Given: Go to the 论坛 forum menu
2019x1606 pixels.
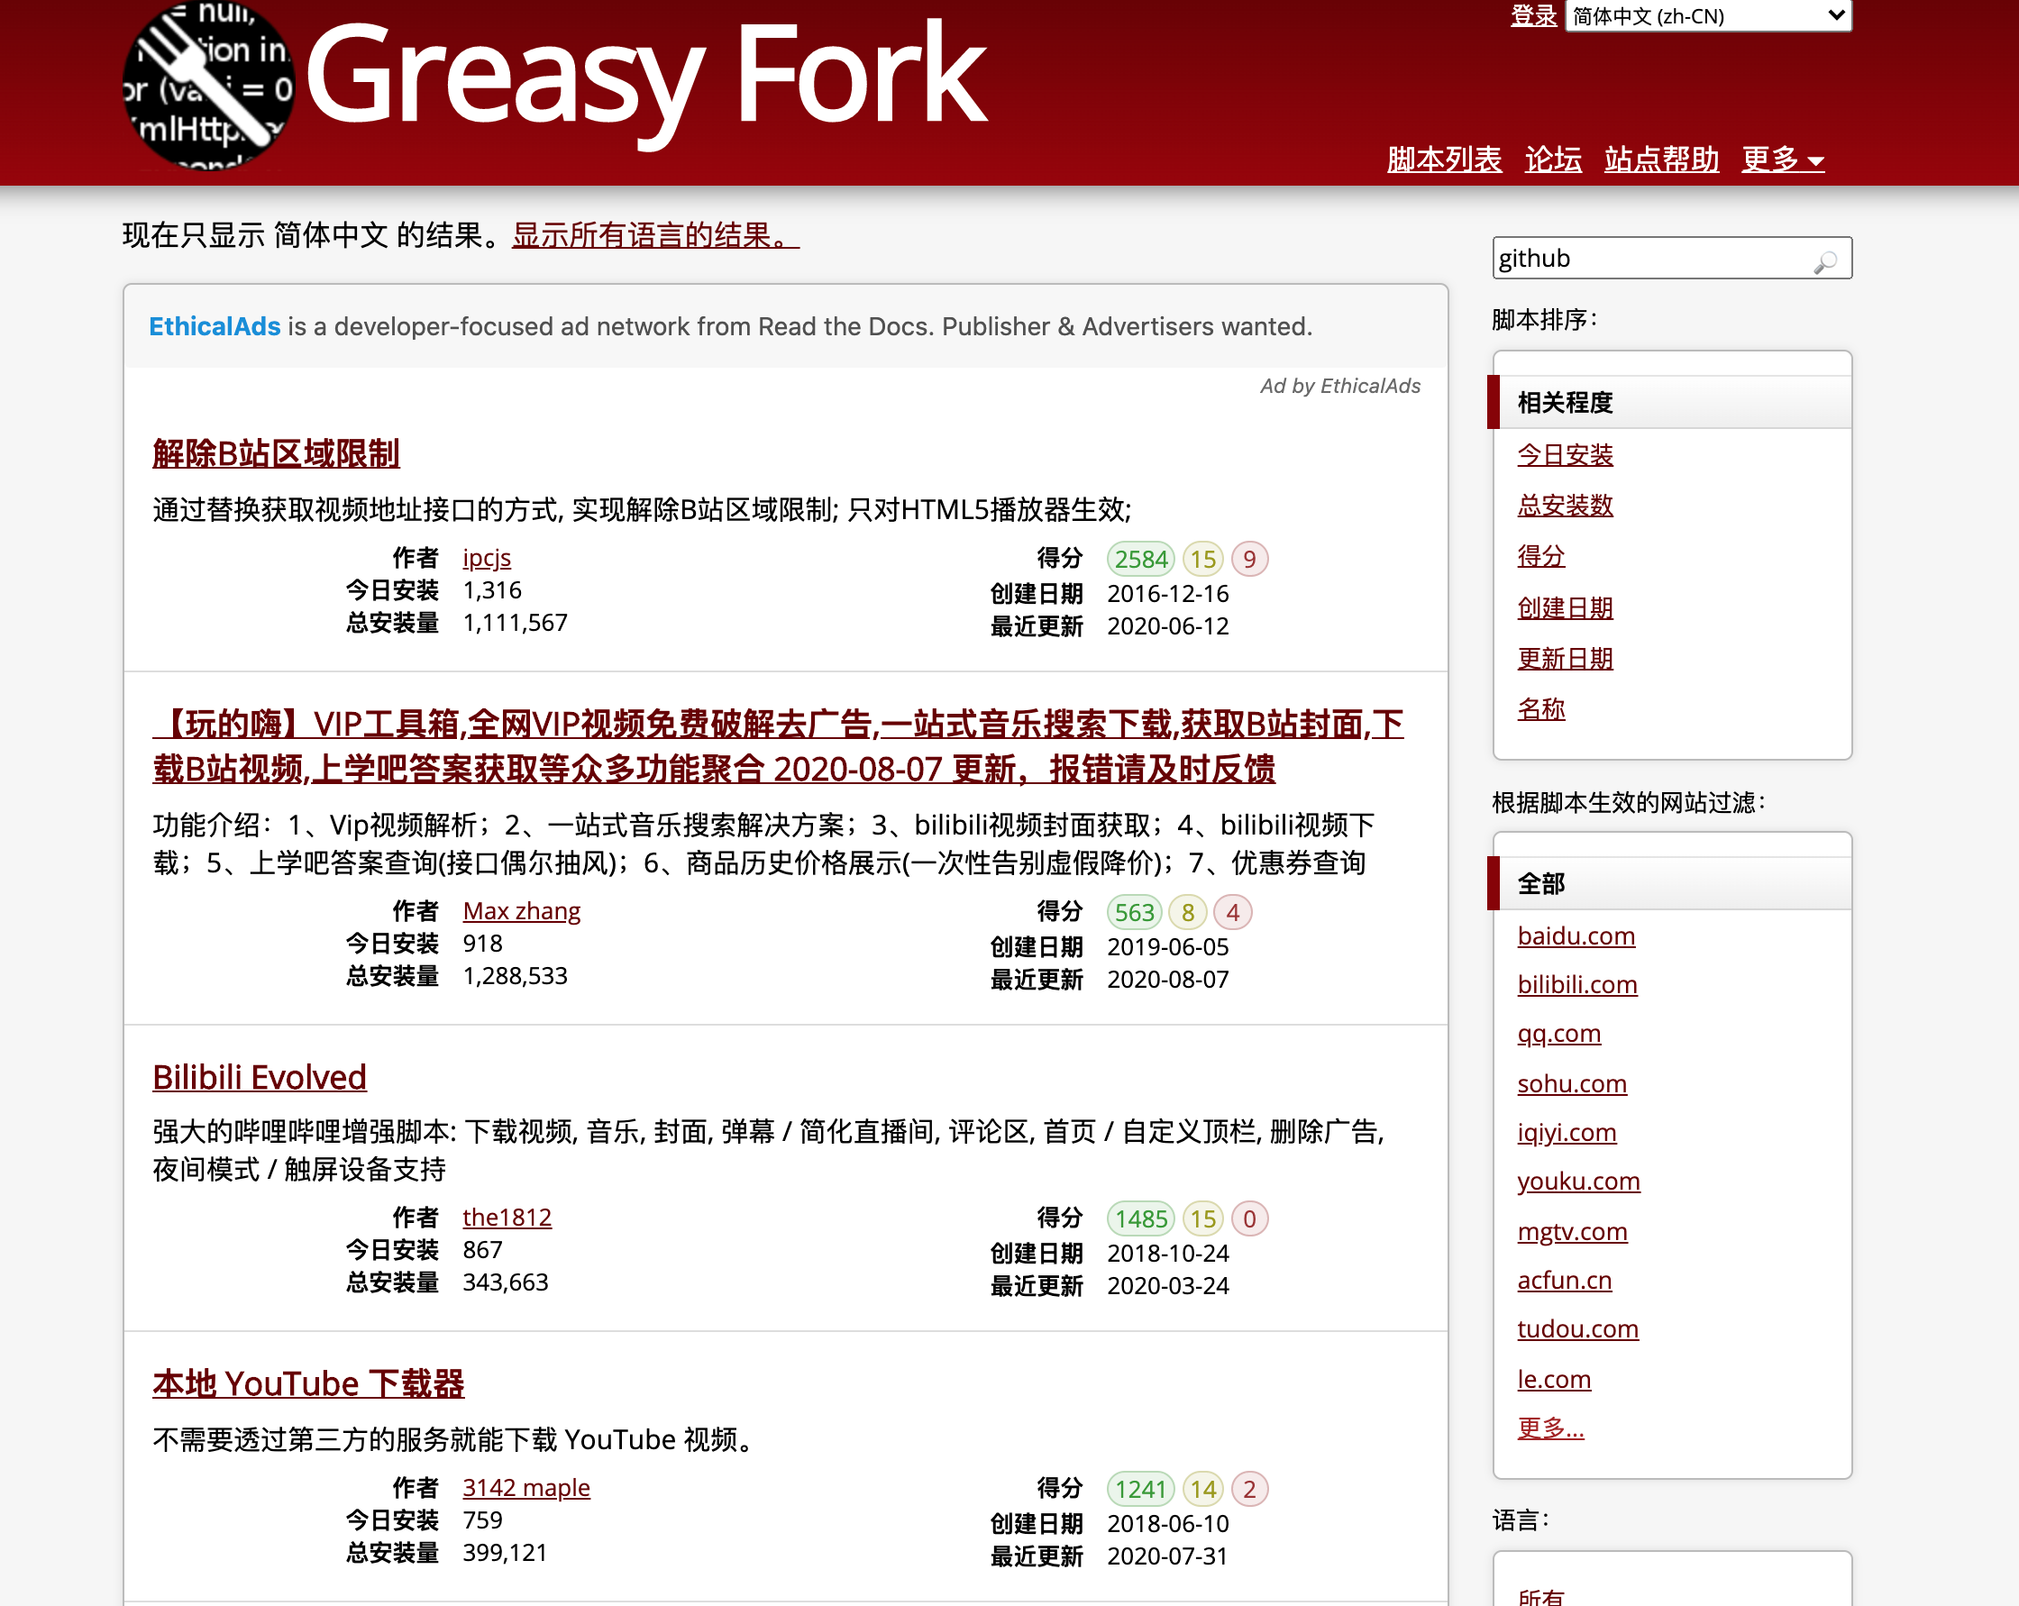Looking at the screenshot, I should click(1553, 160).
